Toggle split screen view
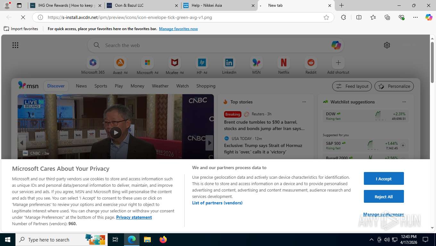The width and height of the screenshot is (436, 246). pos(359,17)
